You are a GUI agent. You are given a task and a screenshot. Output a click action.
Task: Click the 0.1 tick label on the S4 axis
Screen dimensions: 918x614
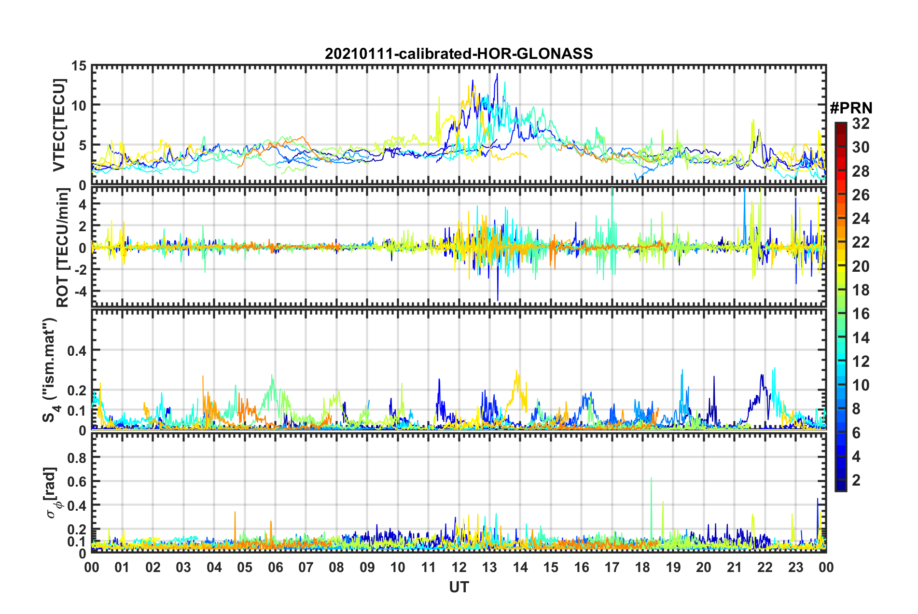77,411
